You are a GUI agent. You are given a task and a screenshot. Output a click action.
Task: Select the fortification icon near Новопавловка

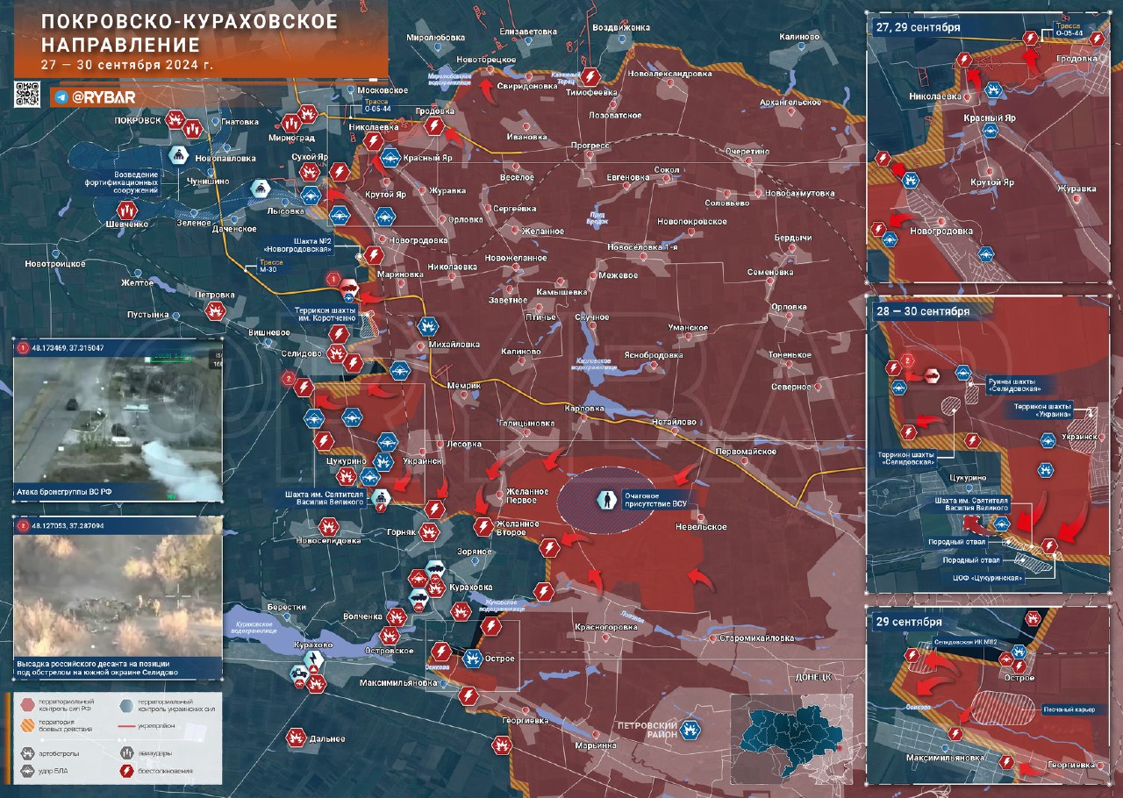point(179,156)
